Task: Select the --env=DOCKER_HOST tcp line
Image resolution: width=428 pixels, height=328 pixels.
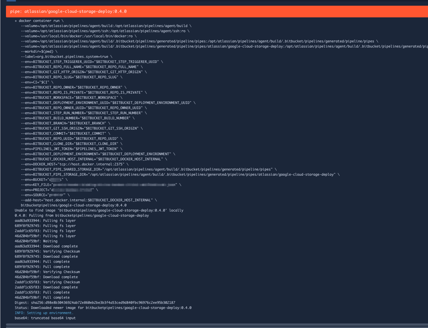Action: pos(75,164)
